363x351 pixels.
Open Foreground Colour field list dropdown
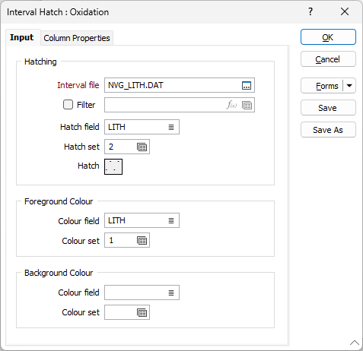(x=171, y=220)
